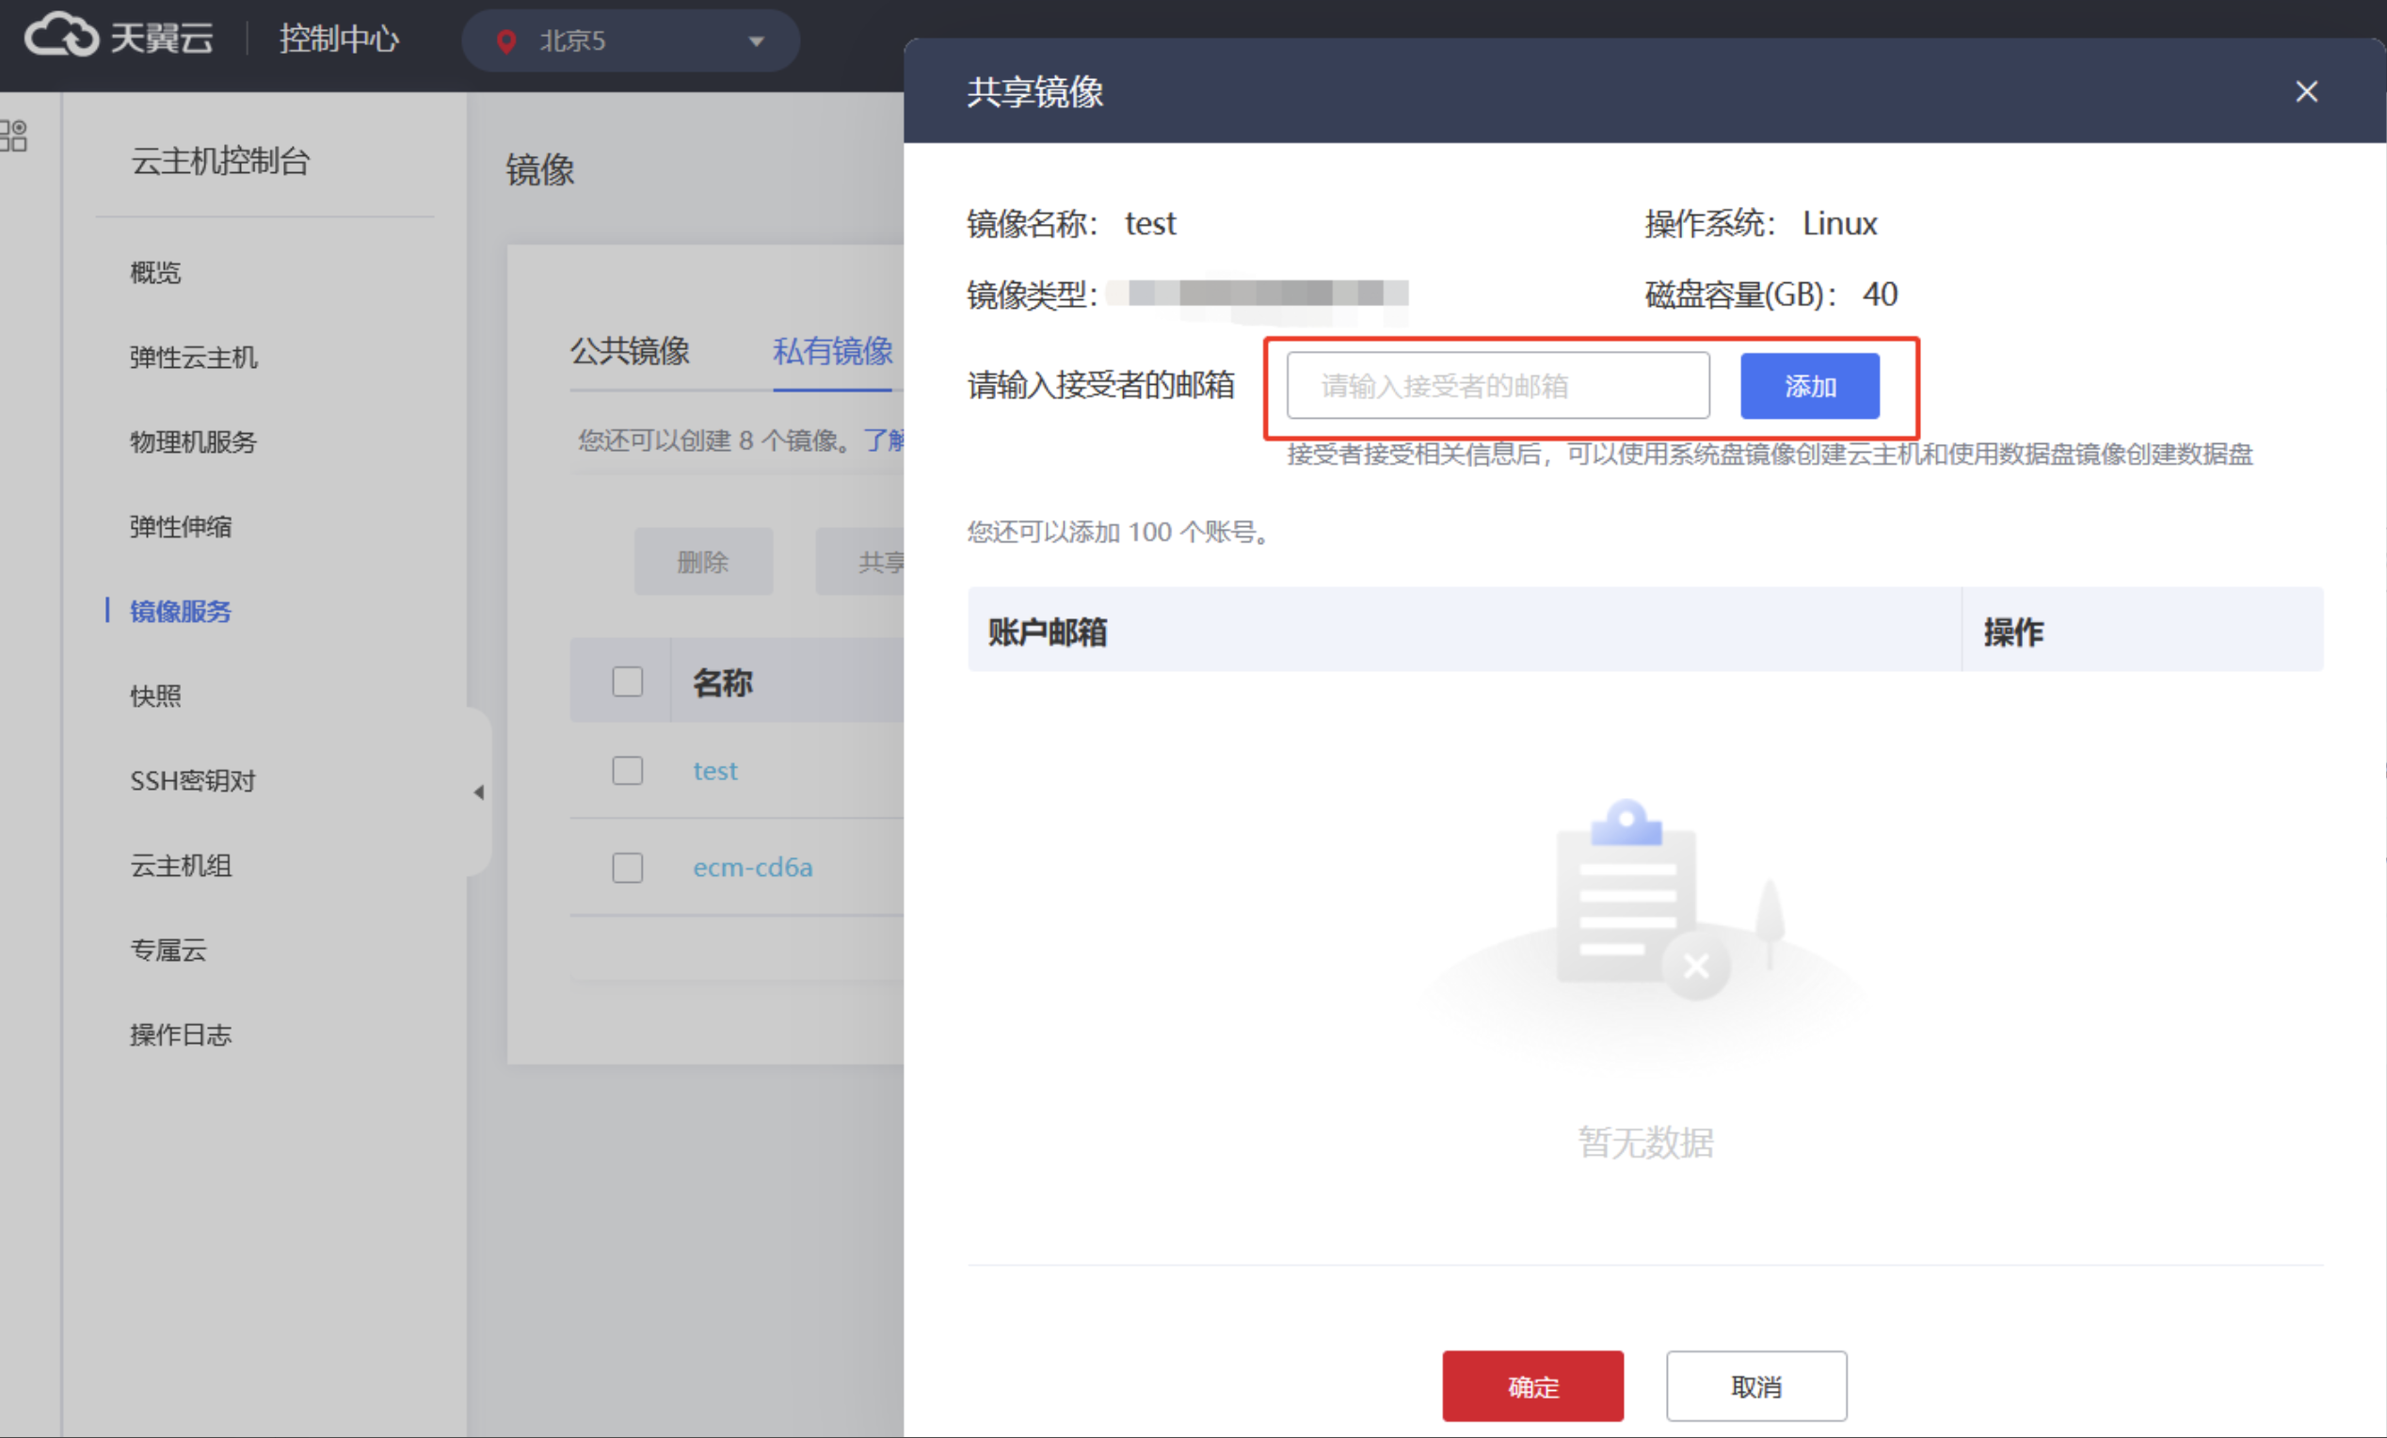2387x1438 pixels.
Task: Expand the 北京5 region dropdown
Action: click(x=757, y=41)
